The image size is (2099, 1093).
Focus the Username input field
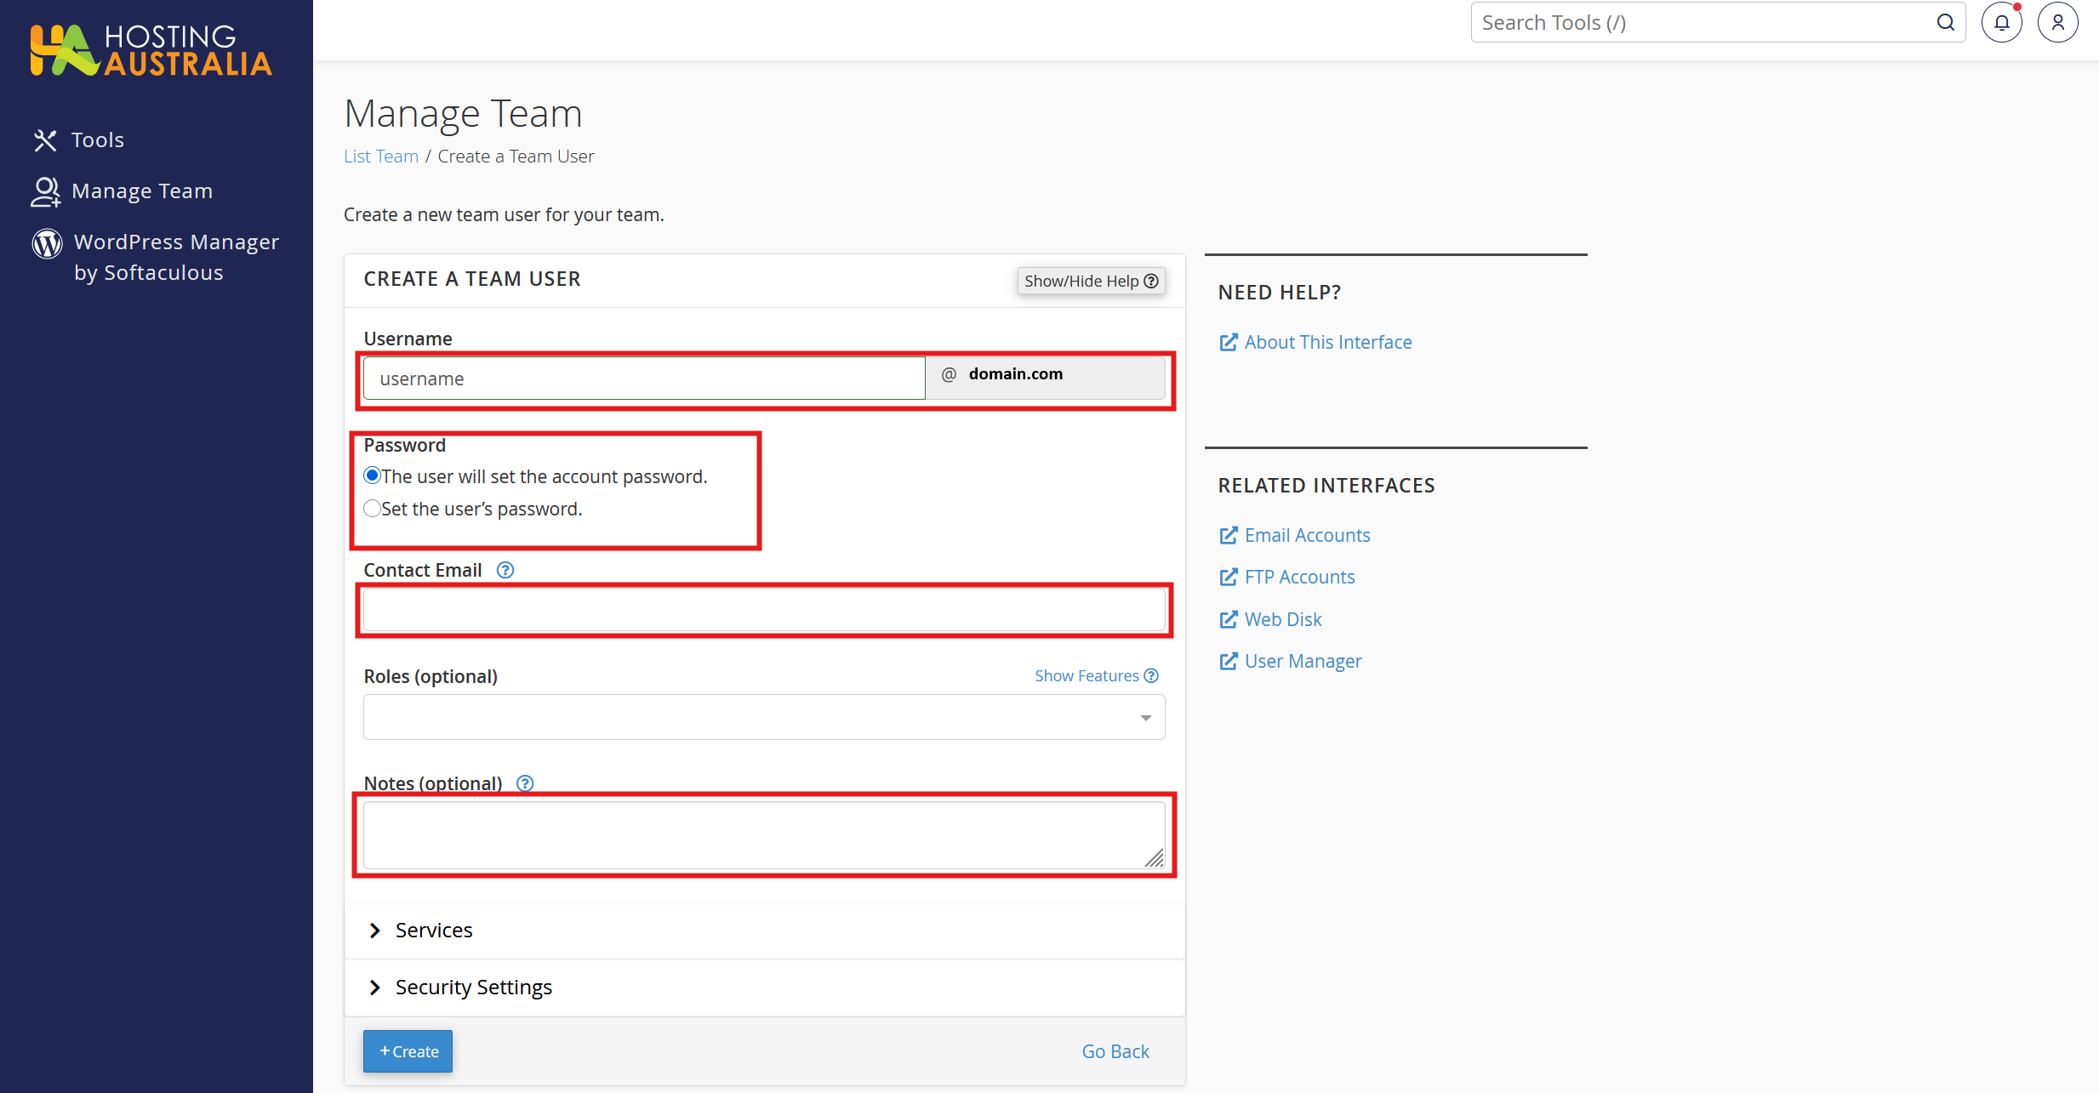coord(644,379)
